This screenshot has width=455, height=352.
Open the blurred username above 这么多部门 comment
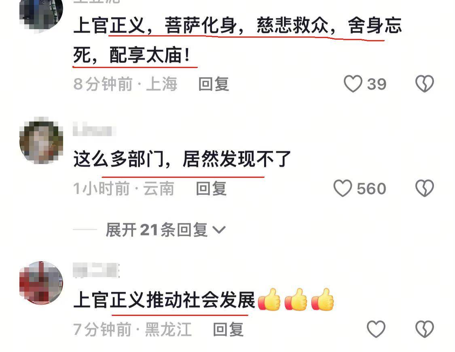click(x=94, y=129)
